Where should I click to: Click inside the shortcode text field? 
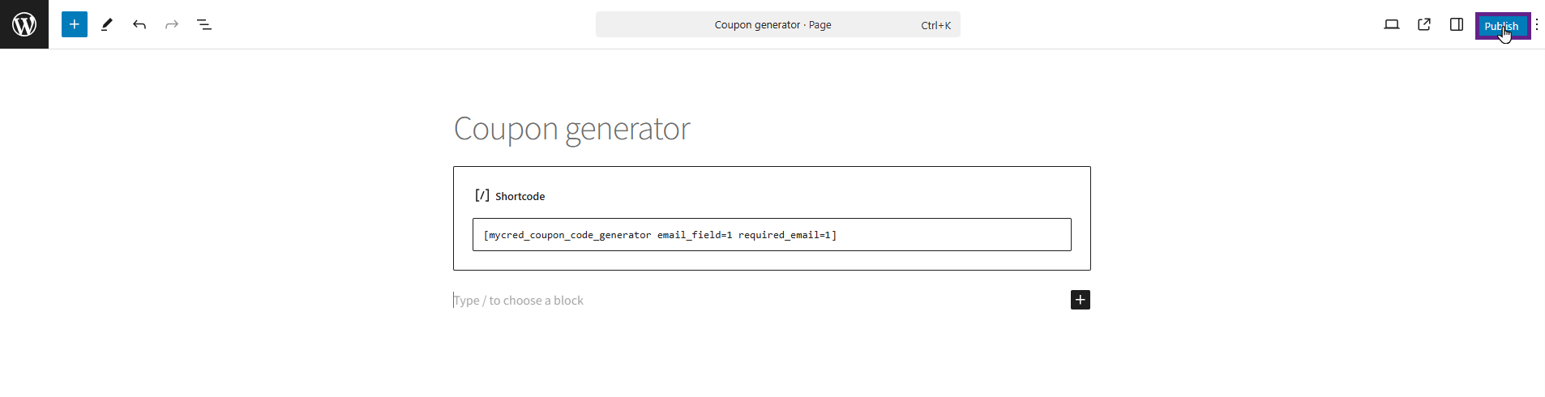pyautogui.click(x=932, y=235)
